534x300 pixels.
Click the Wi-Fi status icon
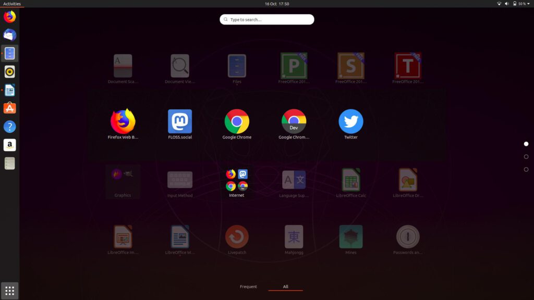pos(499,4)
